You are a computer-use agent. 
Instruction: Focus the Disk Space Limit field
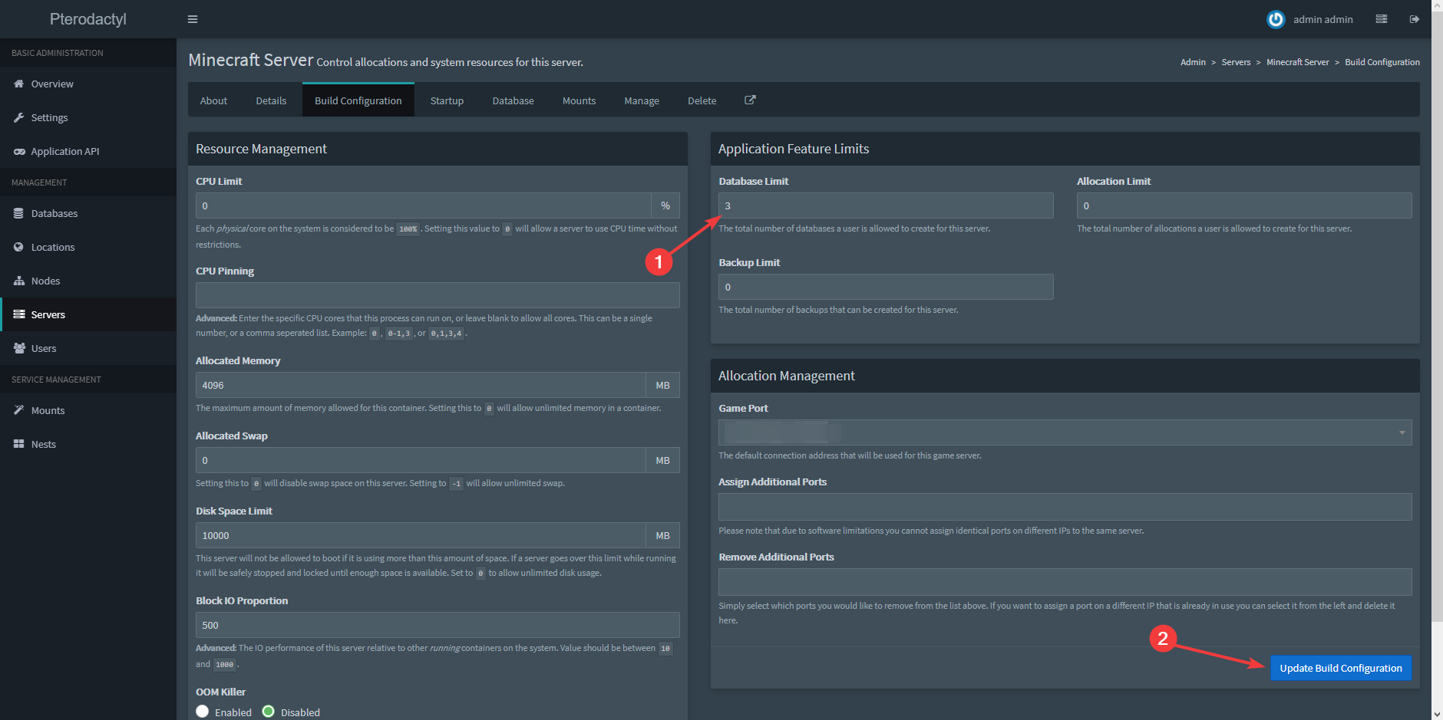coord(421,535)
